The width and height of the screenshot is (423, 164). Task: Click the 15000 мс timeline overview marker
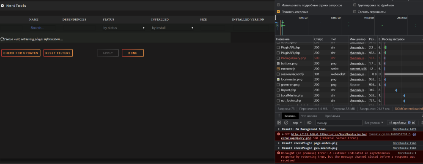click(369, 18)
